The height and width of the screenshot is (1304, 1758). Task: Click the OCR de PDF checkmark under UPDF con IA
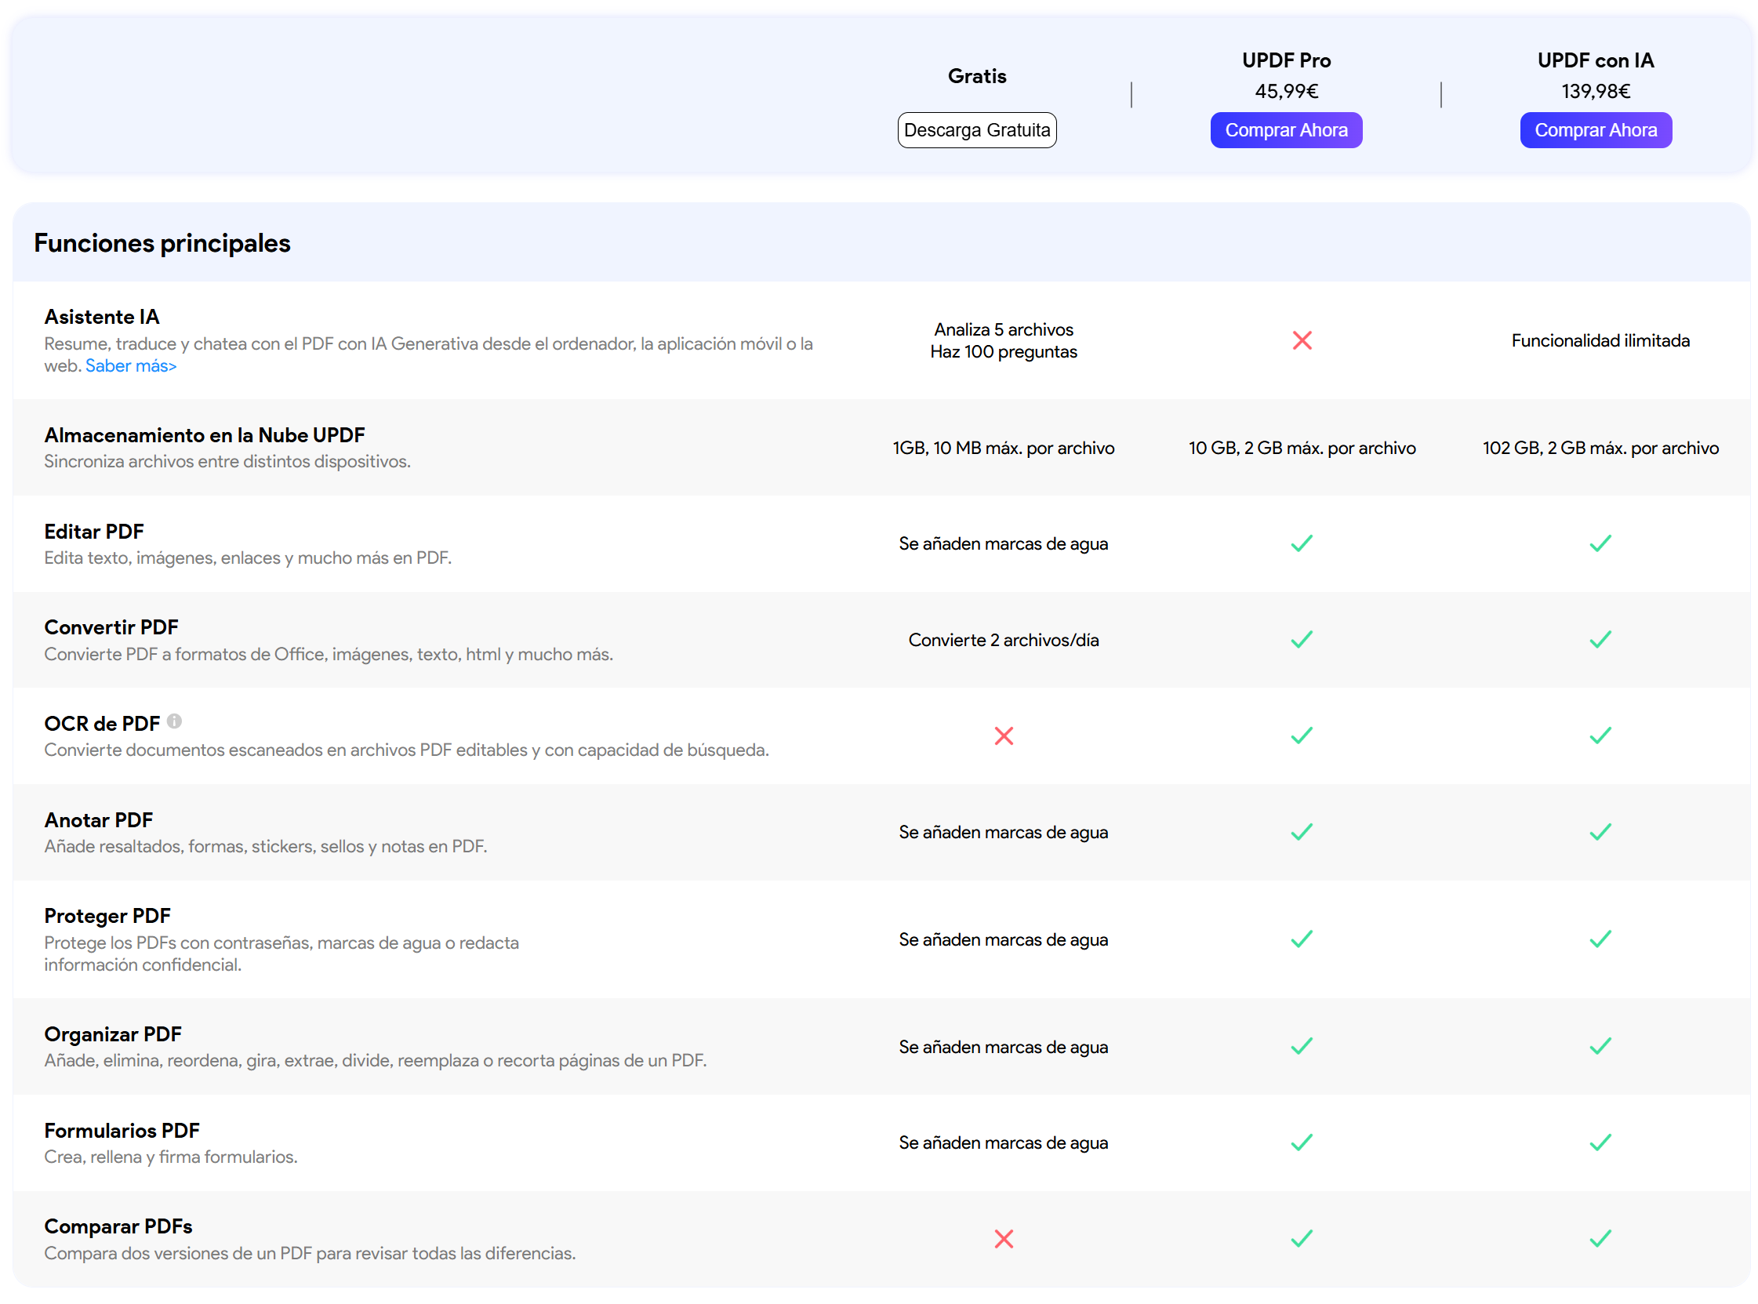coord(1600,736)
